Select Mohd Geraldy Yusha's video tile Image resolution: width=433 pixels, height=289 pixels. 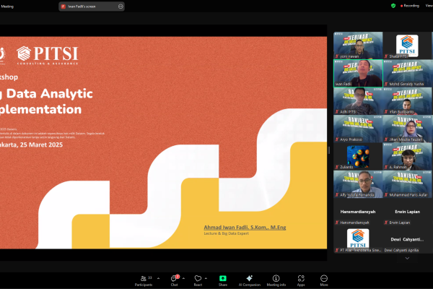407,73
